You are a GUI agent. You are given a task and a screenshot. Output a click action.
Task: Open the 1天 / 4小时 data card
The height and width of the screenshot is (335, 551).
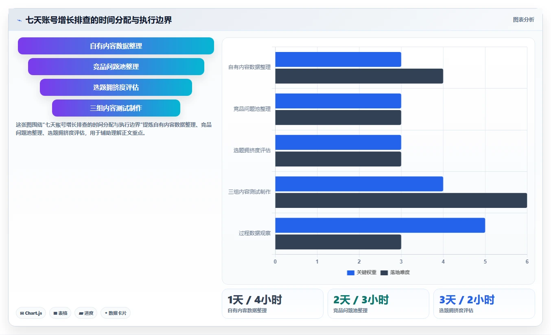(x=273, y=304)
